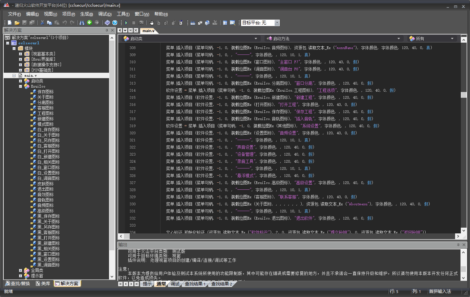Click the Redo toolbar icon
The width and height of the screenshot is (470, 297).
point(72,23)
